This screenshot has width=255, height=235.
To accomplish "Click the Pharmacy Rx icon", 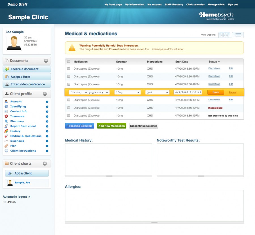I will 6,121.
